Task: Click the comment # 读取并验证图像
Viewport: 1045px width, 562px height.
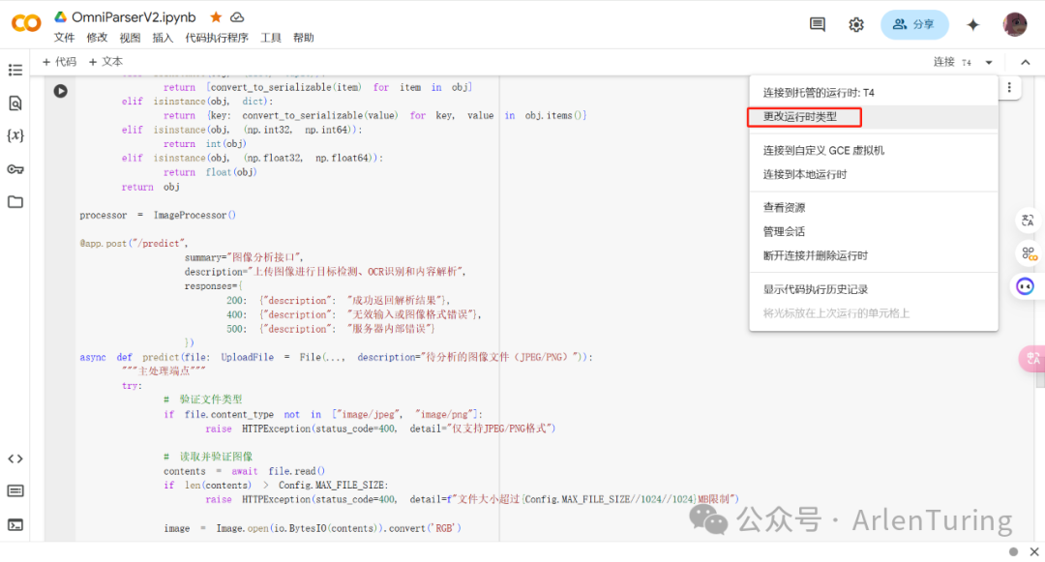Action: click(x=209, y=457)
